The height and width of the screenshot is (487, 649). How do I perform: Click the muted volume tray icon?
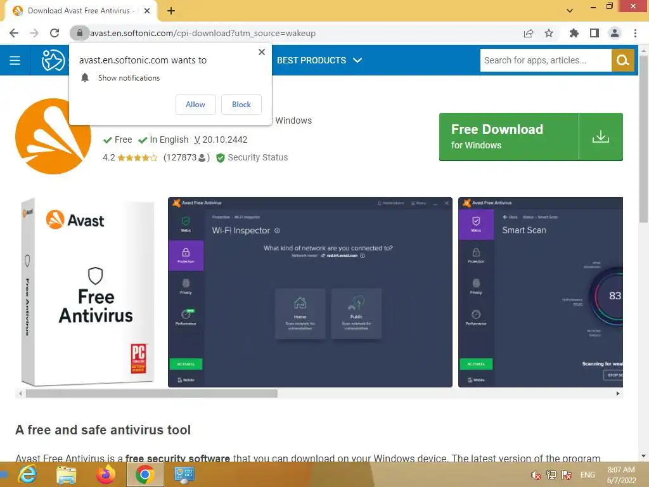536,474
